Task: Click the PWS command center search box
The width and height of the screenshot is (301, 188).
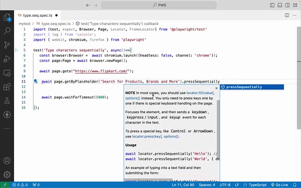Action: click(159, 5)
